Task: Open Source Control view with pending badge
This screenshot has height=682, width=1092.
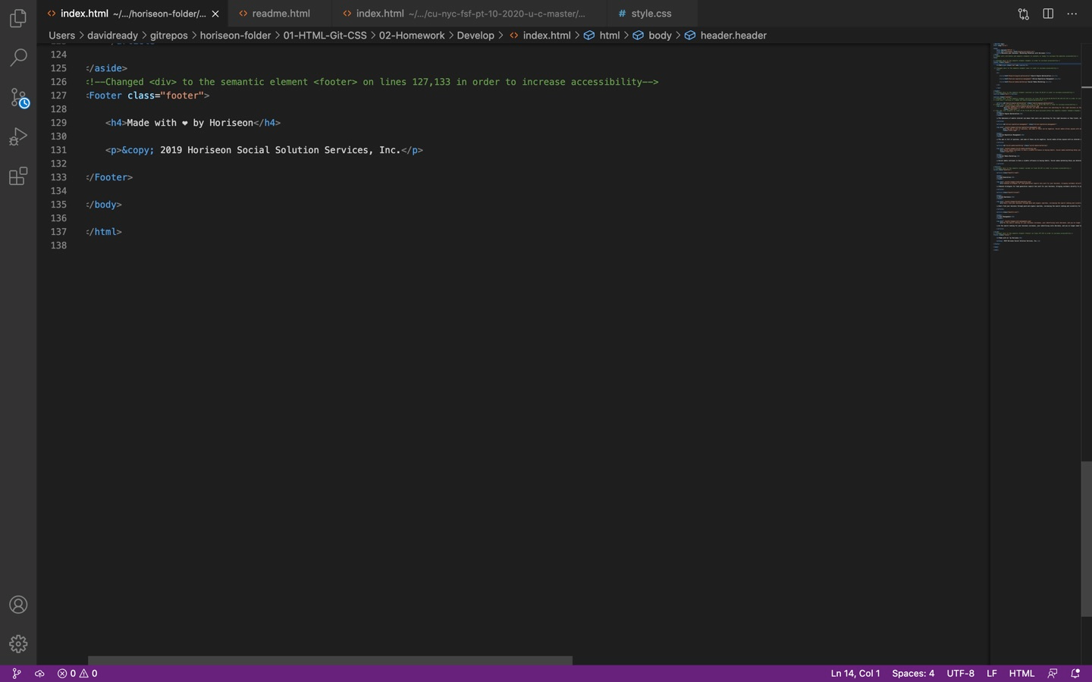Action: [18, 97]
